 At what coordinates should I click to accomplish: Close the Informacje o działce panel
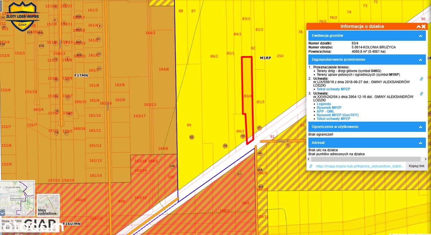[424, 27]
